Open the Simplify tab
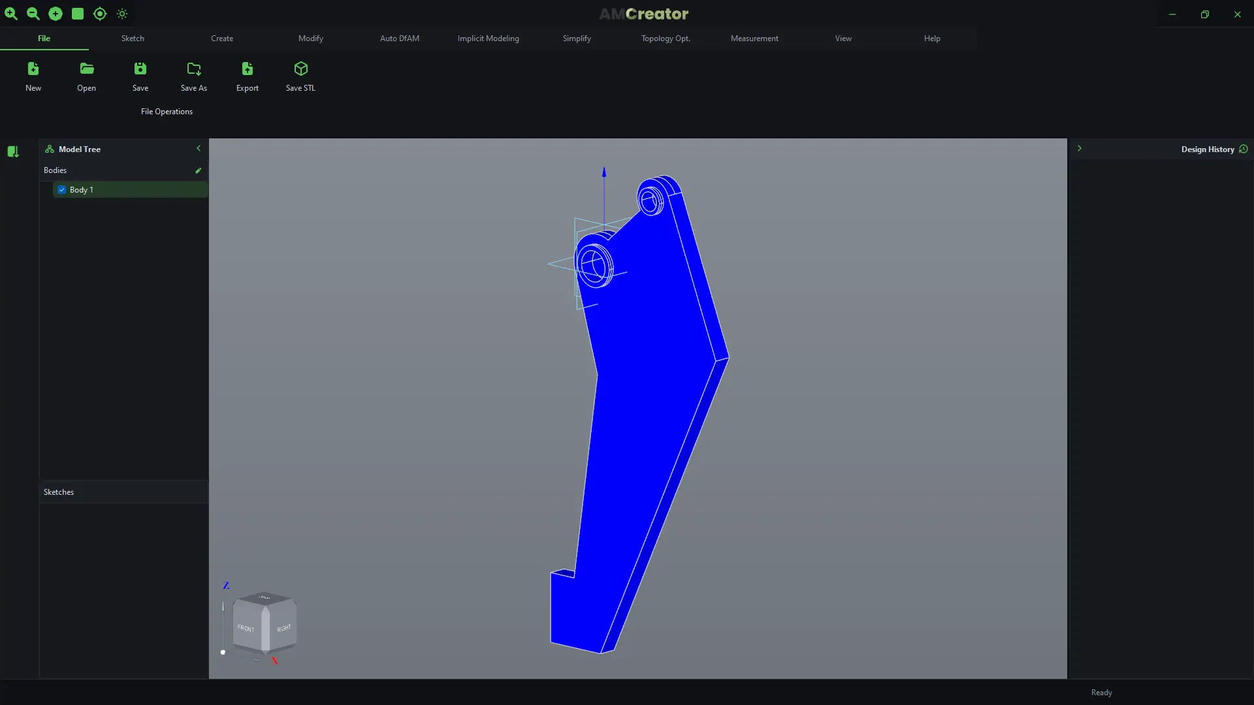Screen dimensions: 1254x705 coord(577,39)
